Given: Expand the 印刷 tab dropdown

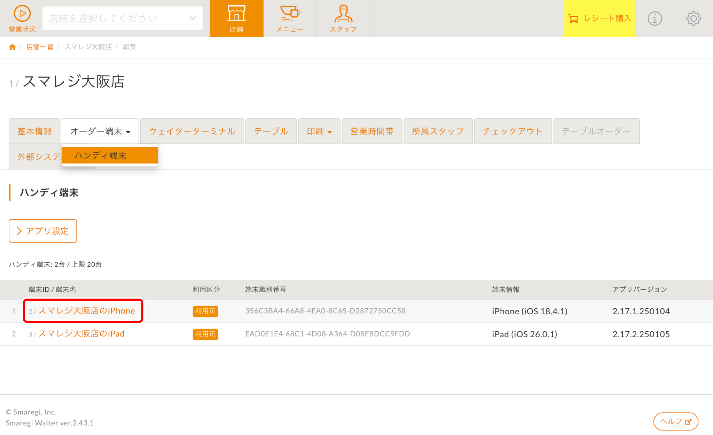Looking at the screenshot, I should pos(319,131).
